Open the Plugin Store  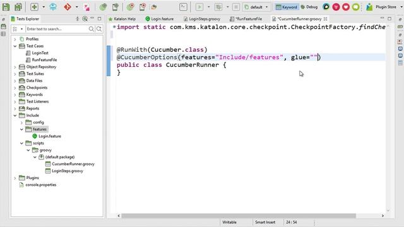point(381,7)
